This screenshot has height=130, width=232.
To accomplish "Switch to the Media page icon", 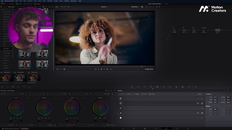I will point(123,129).
